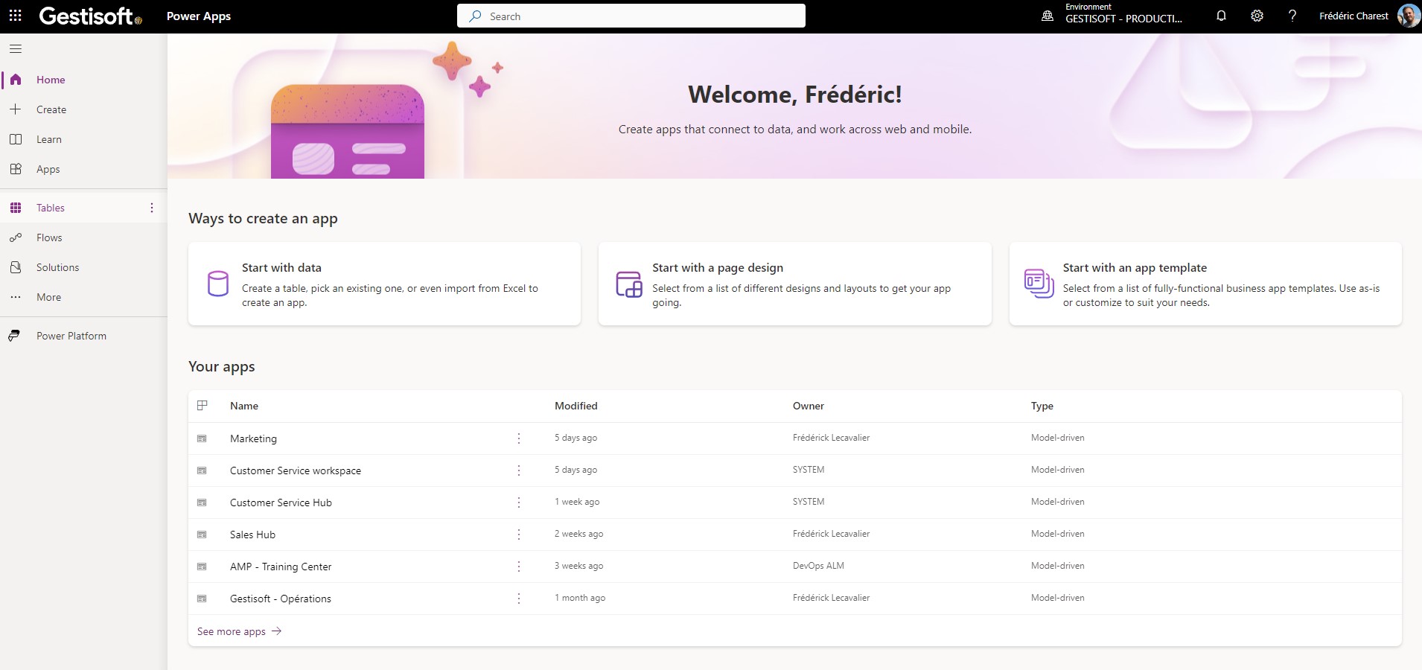Image resolution: width=1422 pixels, height=670 pixels.
Task: Open Apps in the sidebar
Action: tap(83, 169)
